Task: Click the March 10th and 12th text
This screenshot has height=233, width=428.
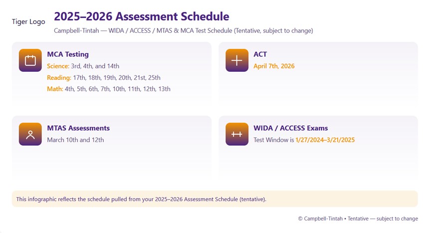Action: point(75,140)
